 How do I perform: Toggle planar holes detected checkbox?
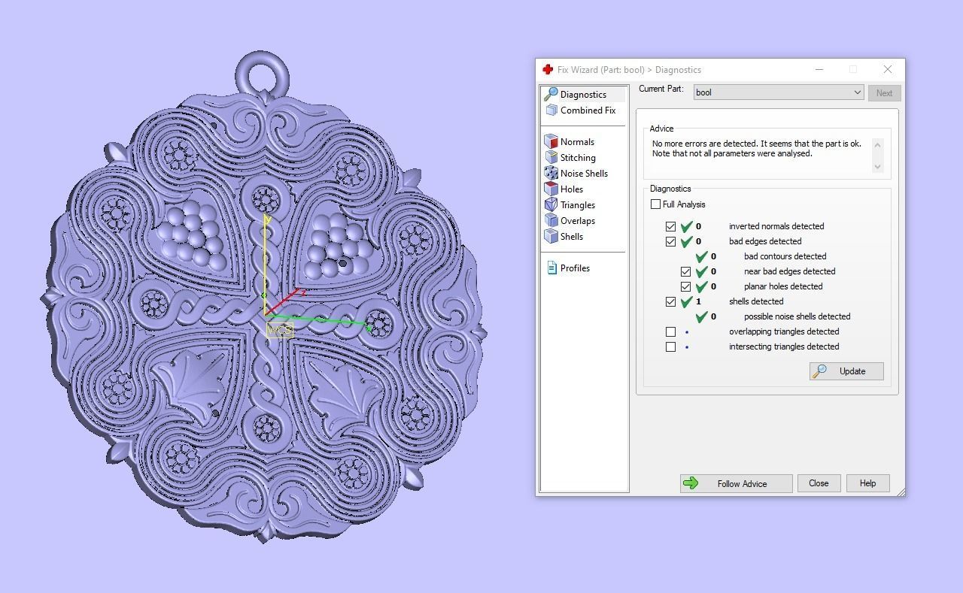tap(685, 286)
